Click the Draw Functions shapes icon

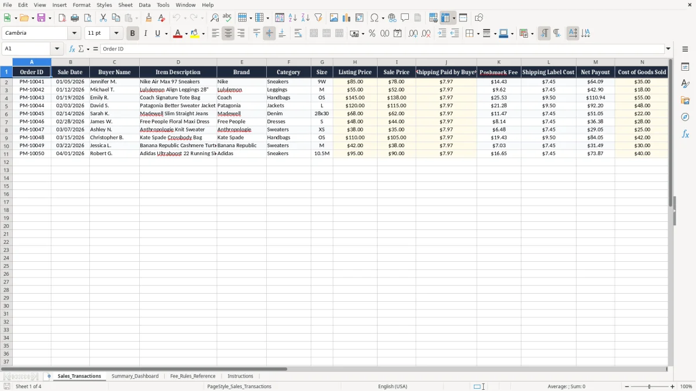[478, 18]
